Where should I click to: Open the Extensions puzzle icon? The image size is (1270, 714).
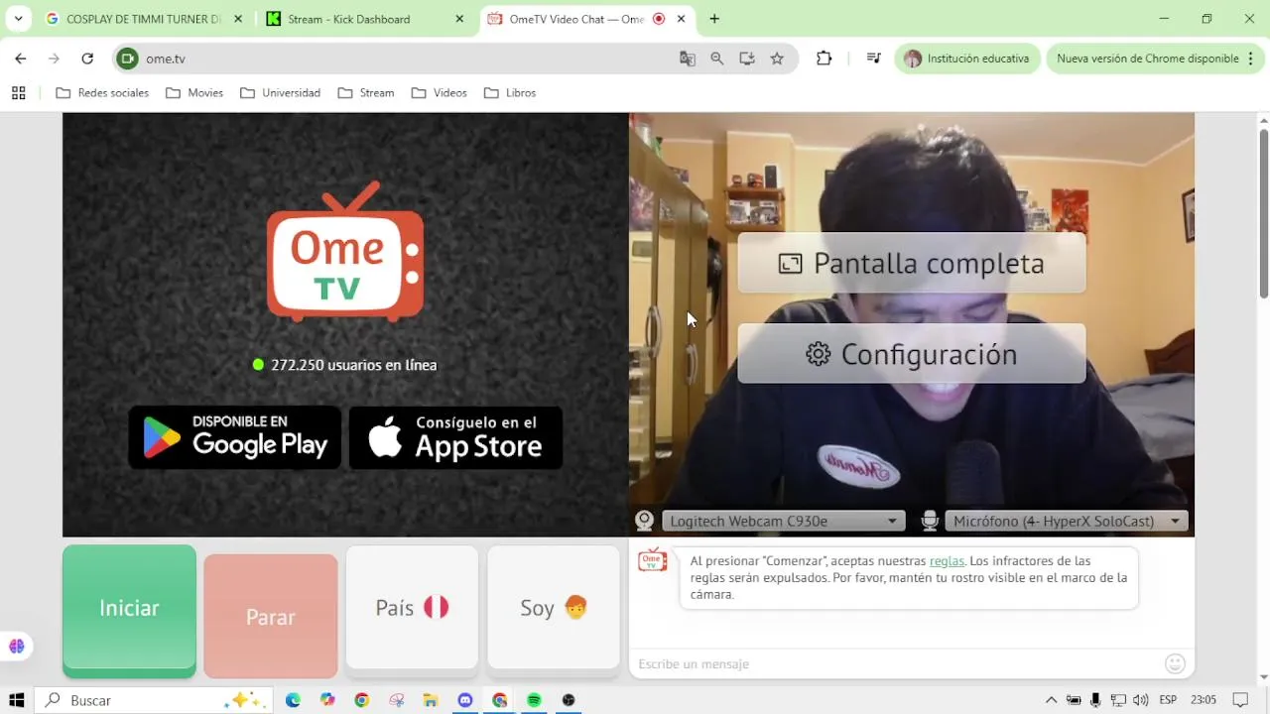[x=824, y=59]
